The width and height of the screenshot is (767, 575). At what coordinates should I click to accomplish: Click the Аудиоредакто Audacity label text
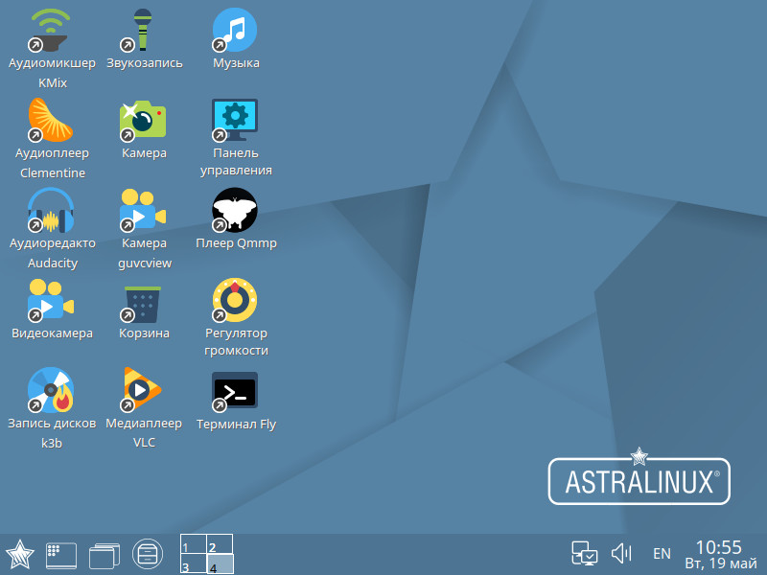(53, 253)
